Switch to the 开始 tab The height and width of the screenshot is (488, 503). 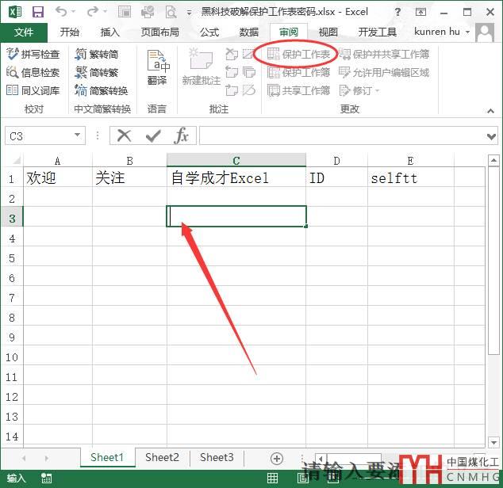click(x=69, y=32)
